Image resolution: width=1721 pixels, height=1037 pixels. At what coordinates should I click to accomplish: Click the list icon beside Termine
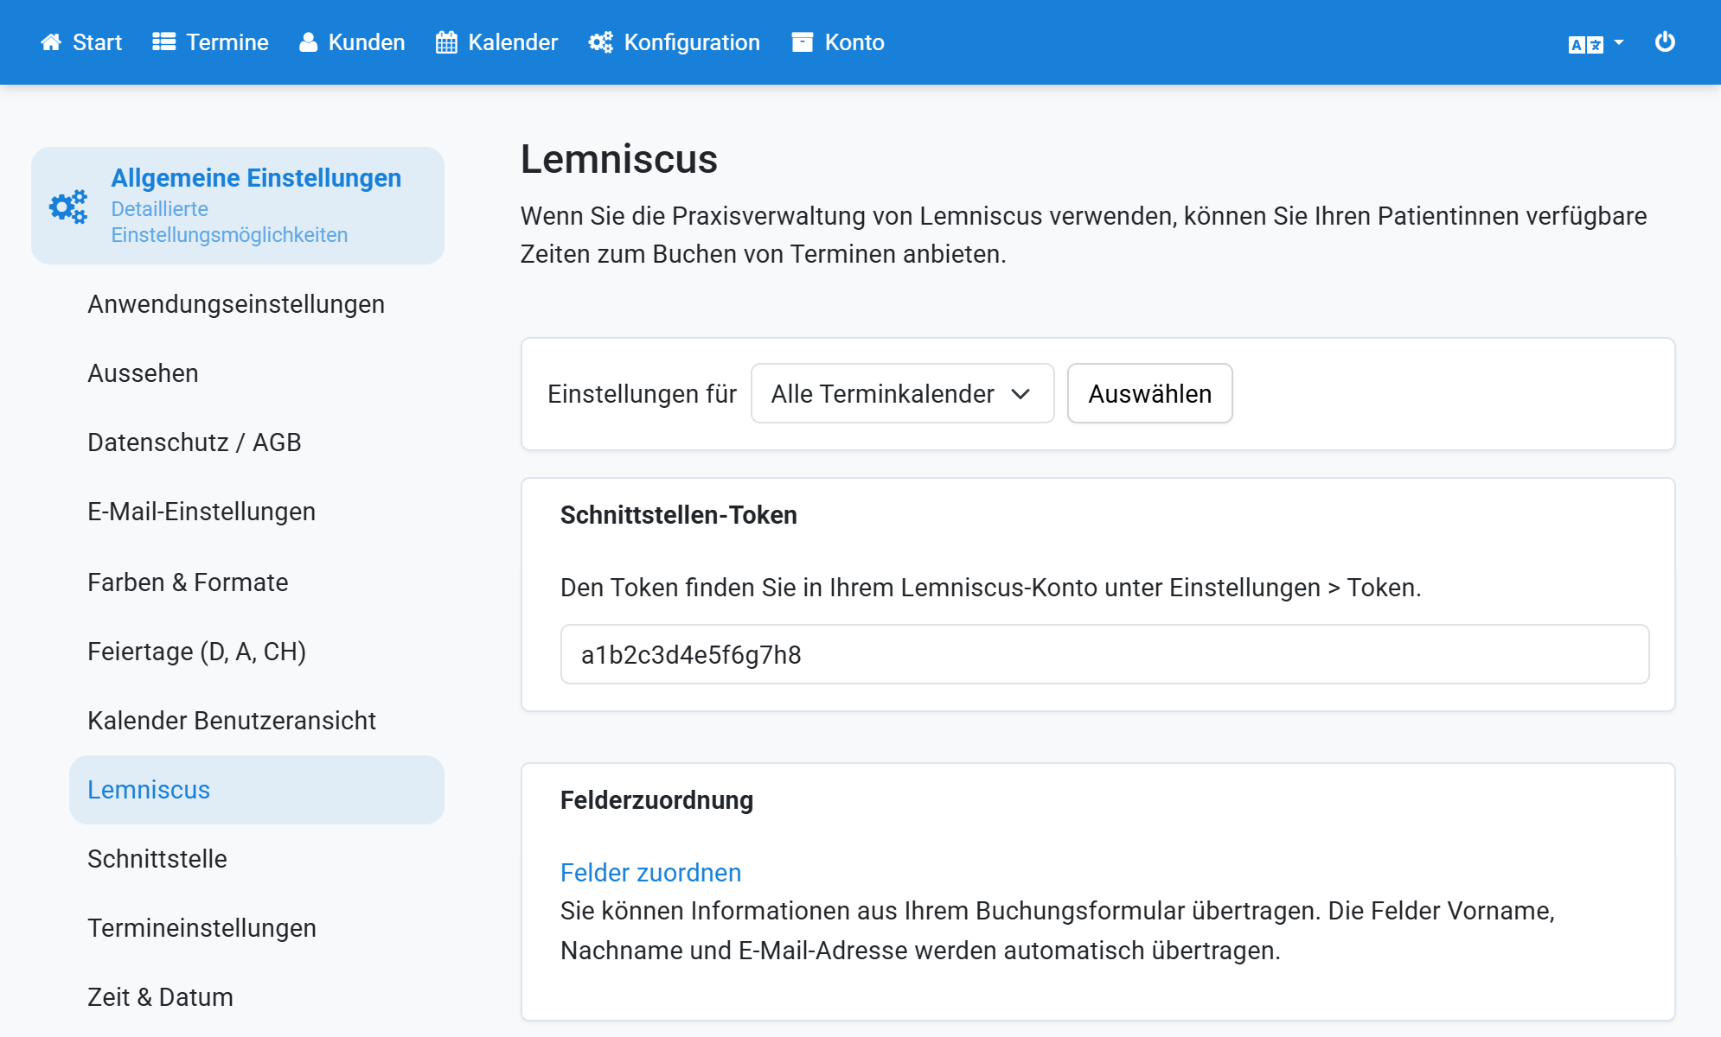tap(164, 42)
